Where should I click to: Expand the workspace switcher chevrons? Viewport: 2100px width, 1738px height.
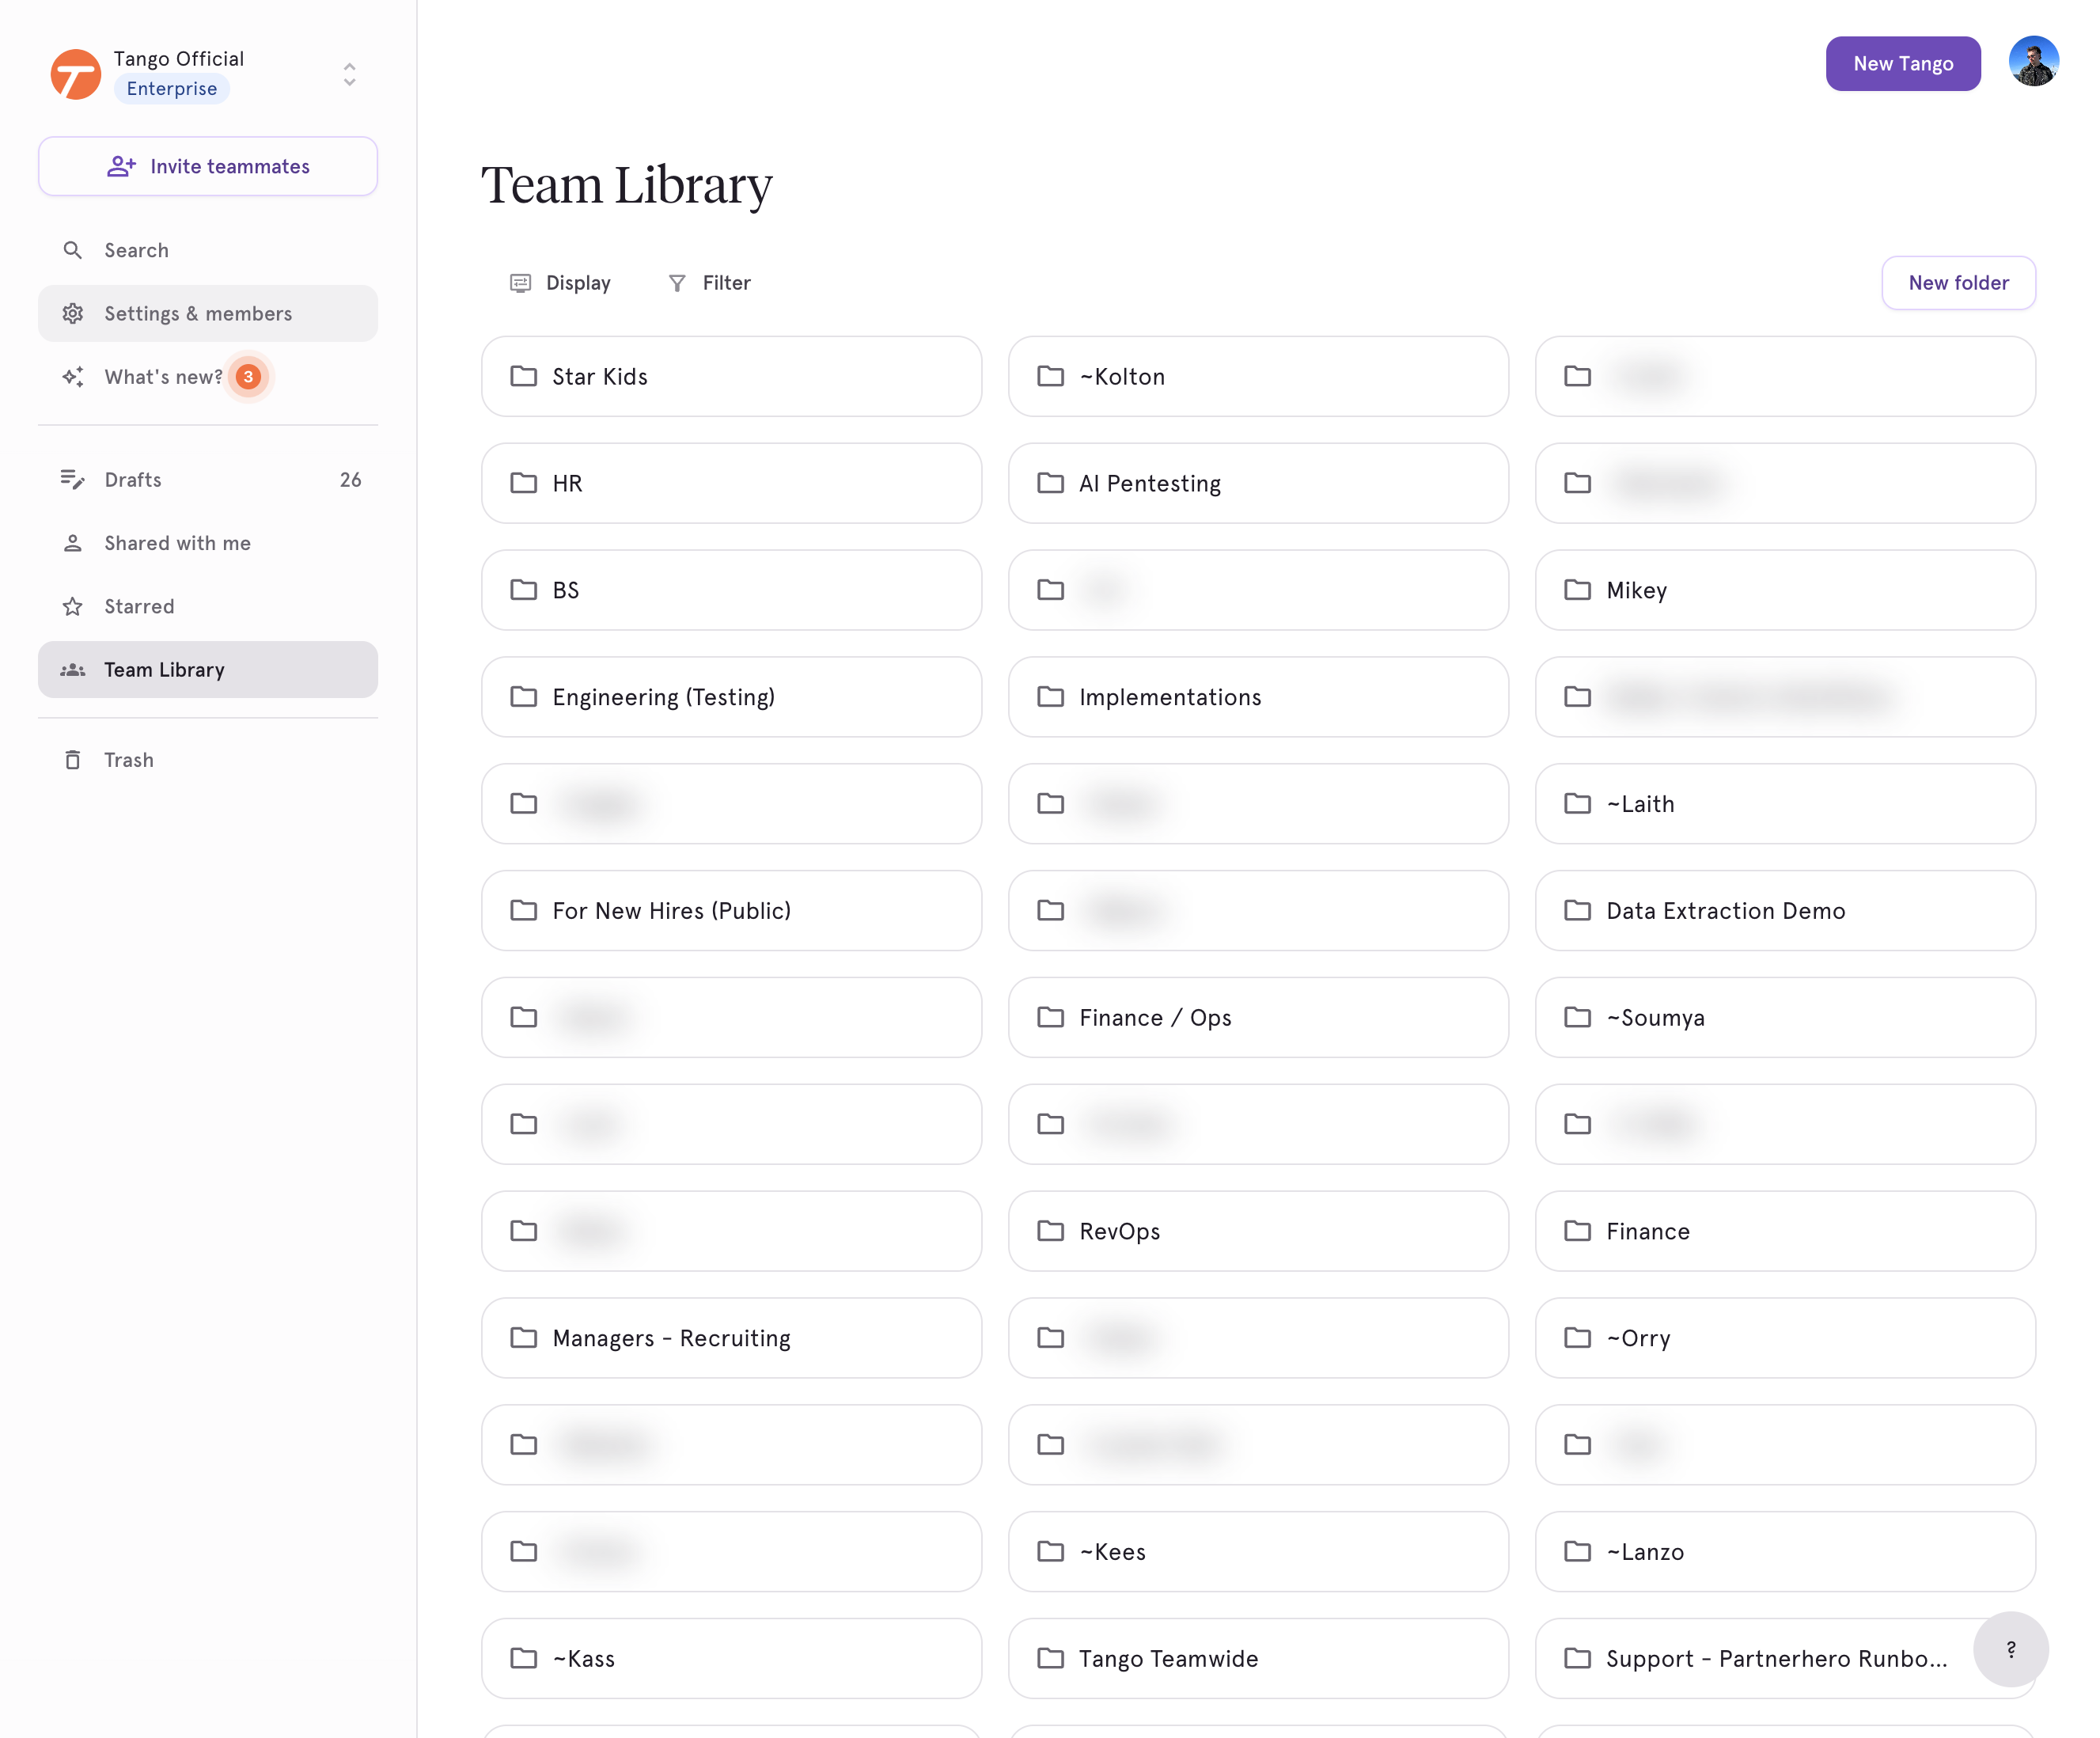point(349,74)
